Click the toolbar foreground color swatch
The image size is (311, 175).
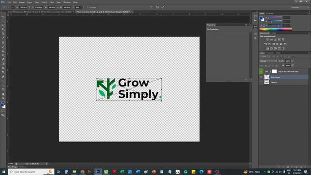tap(2, 105)
